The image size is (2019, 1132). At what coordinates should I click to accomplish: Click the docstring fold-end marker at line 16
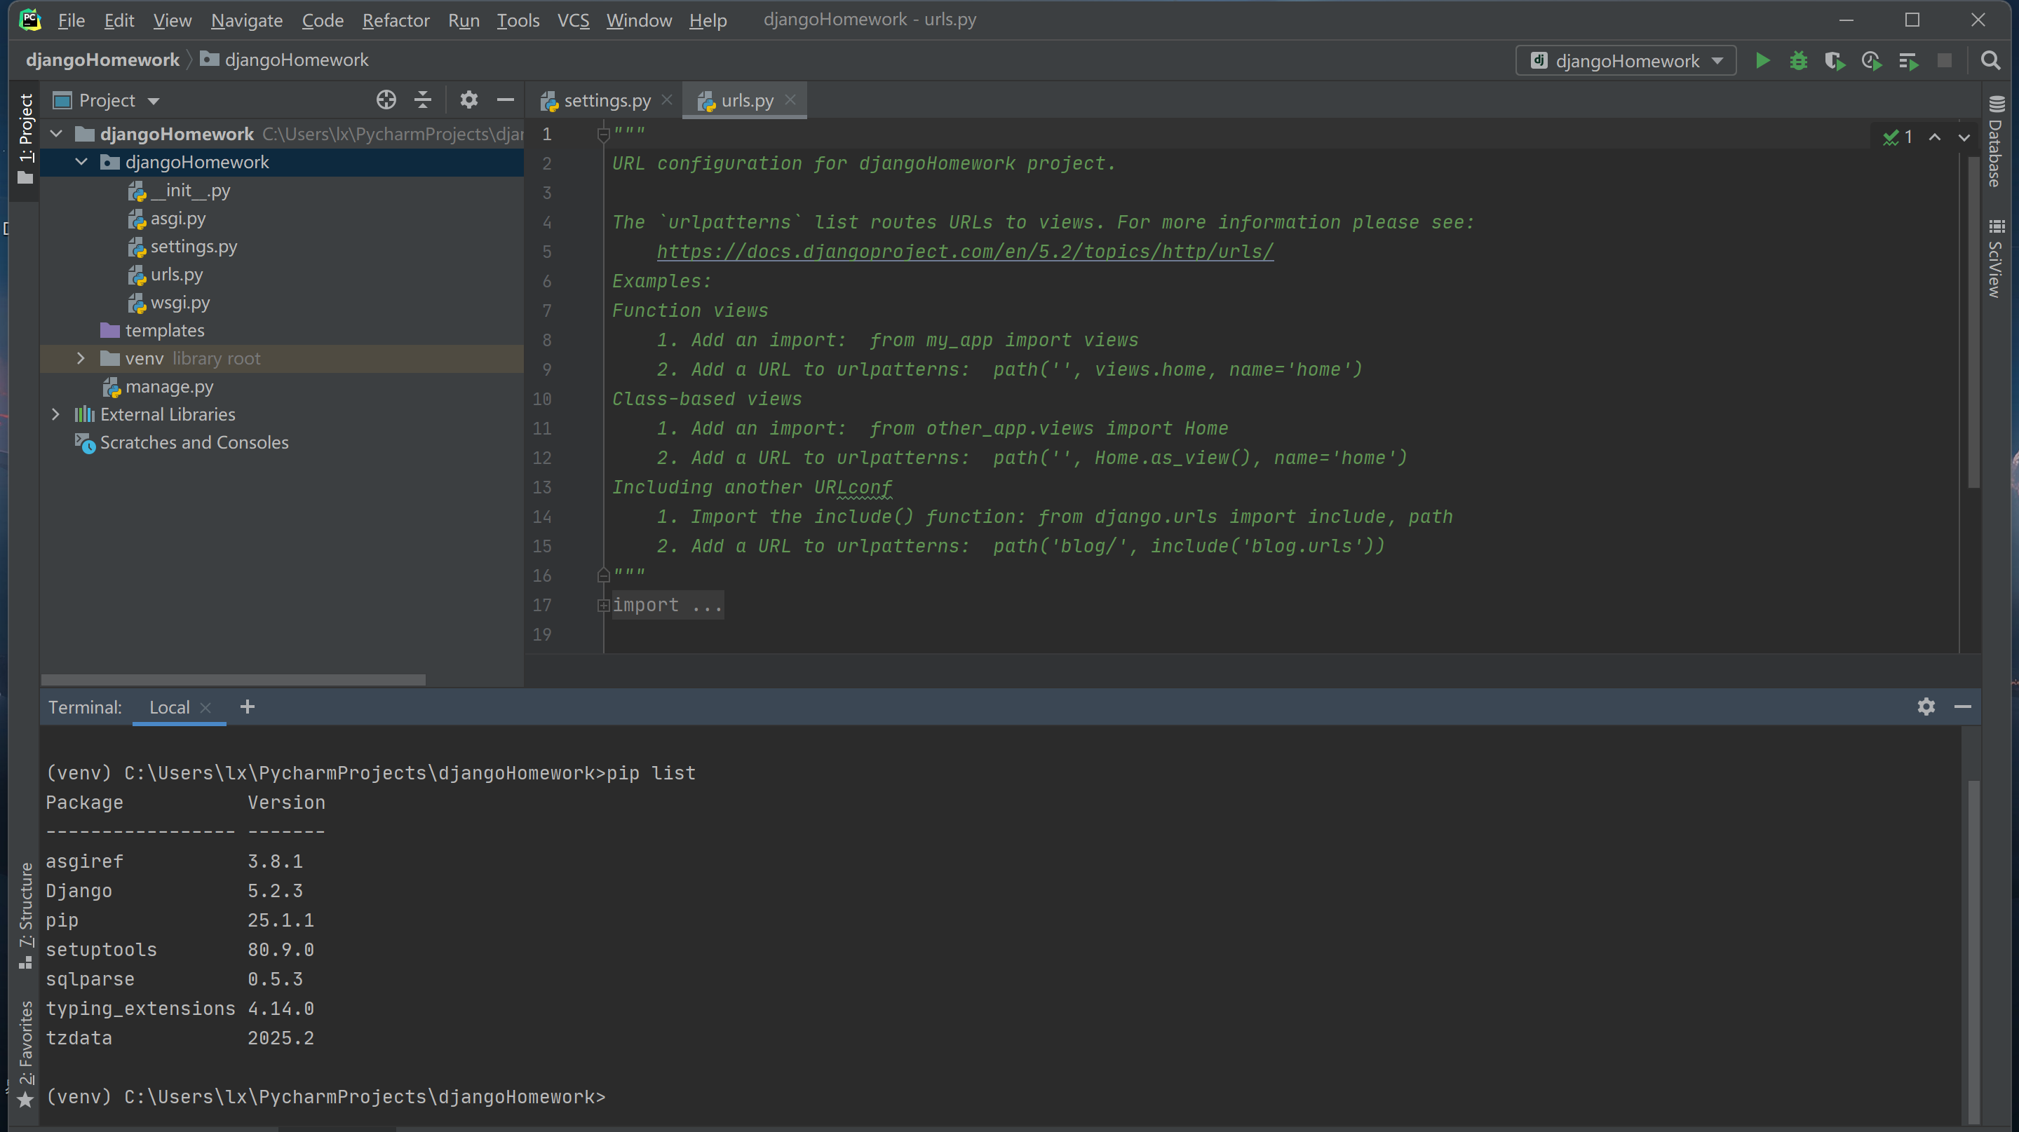coord(604,575)
